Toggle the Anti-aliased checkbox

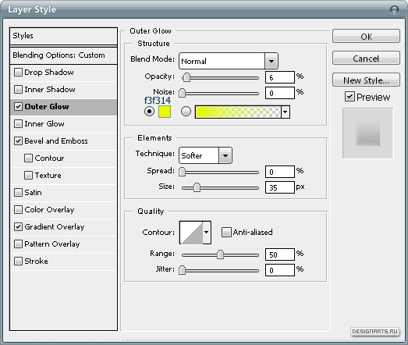coord(226,232)
